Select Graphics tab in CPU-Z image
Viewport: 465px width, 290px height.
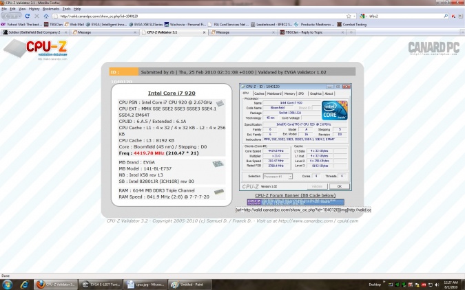pyautogui.click(x=316, y=93)
